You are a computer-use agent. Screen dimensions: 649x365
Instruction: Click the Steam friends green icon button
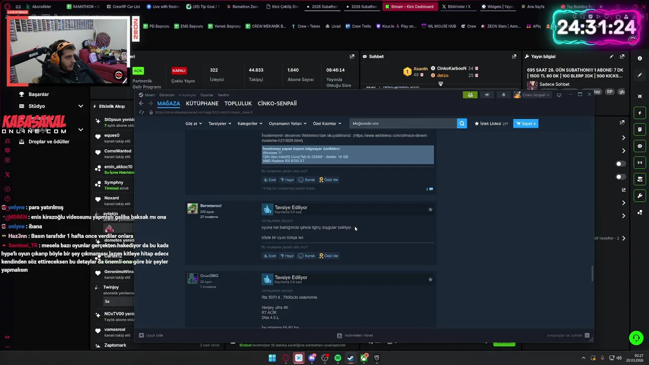[470, 95]
